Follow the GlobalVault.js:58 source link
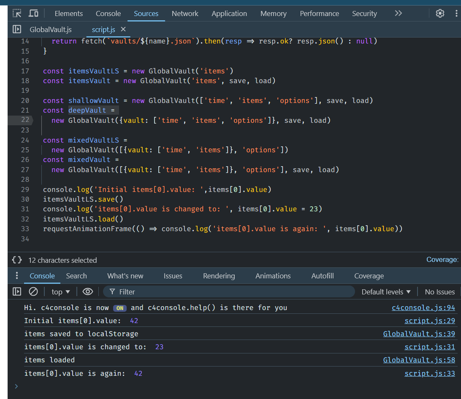The width and height of the screenshot is (461, 399). 419,360
